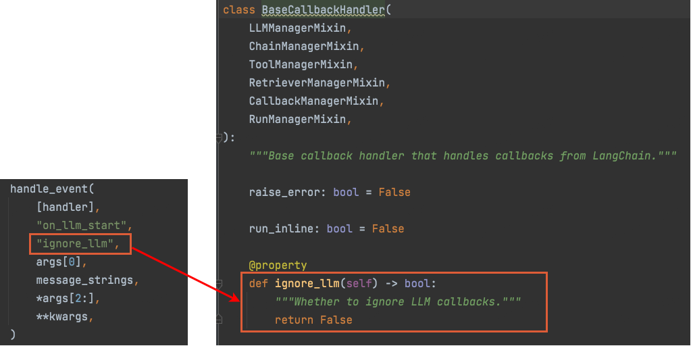The height and width of the screenshot is (346, 691).
Task: Click the run_inline attribute name
Action: [281, 229]
